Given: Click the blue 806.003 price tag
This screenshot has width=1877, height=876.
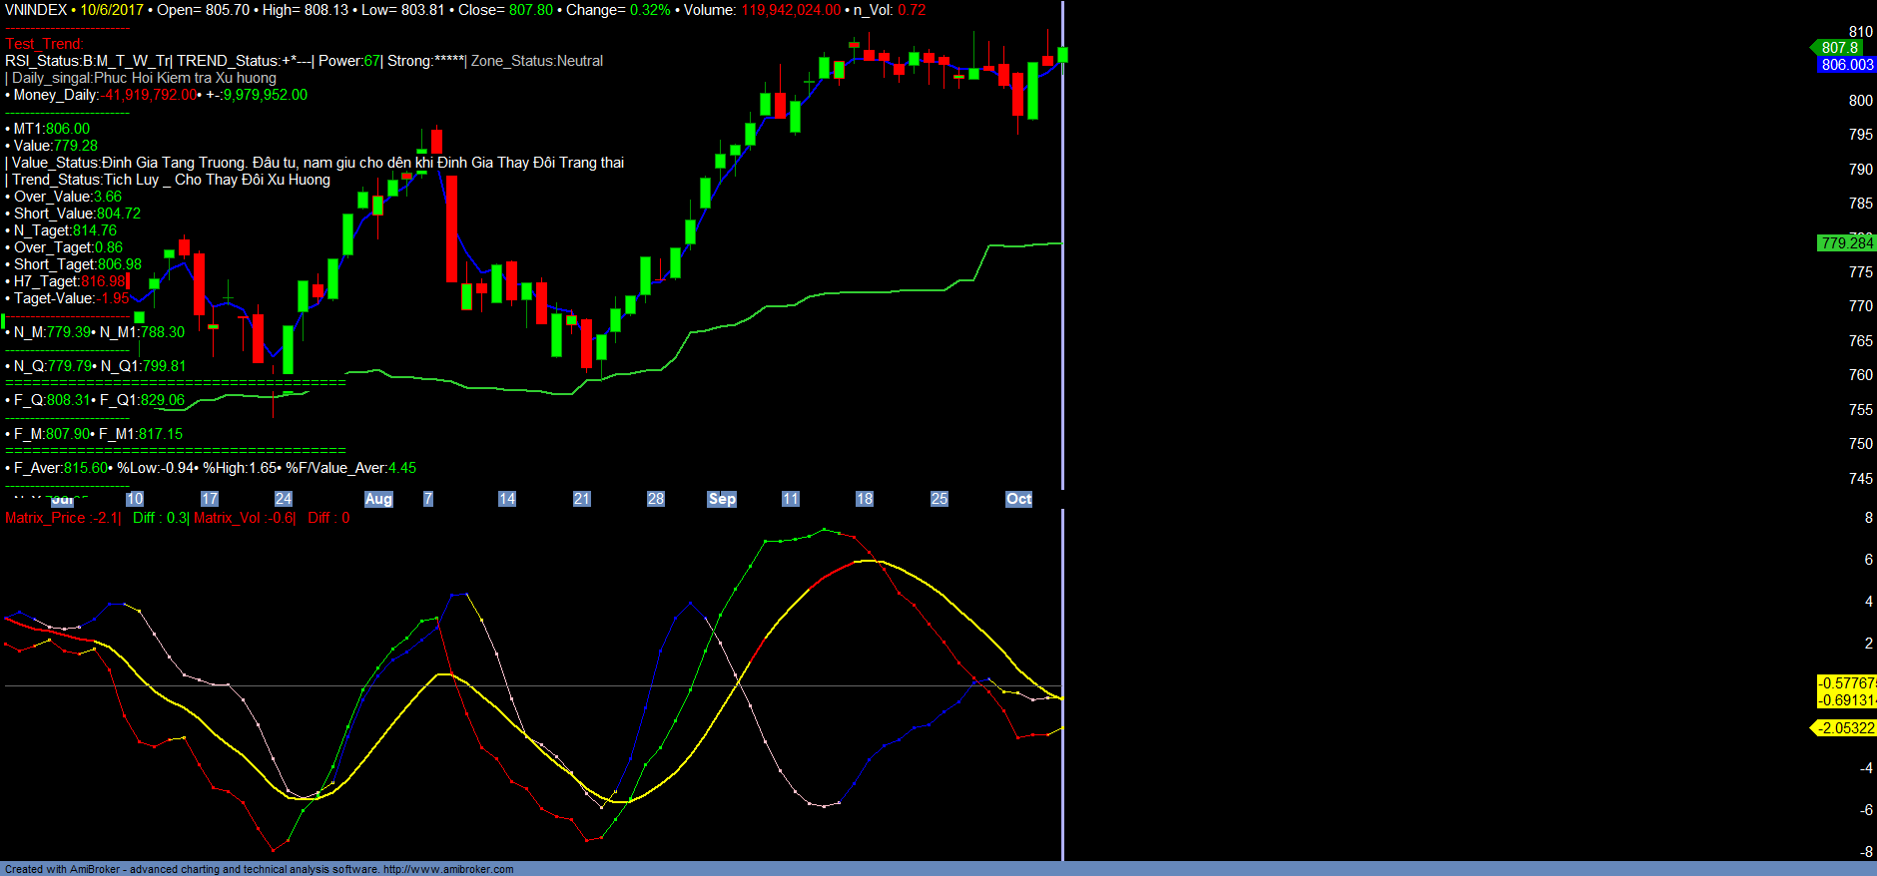Looking at the screenshot, I should click(x=1846, y=65).
